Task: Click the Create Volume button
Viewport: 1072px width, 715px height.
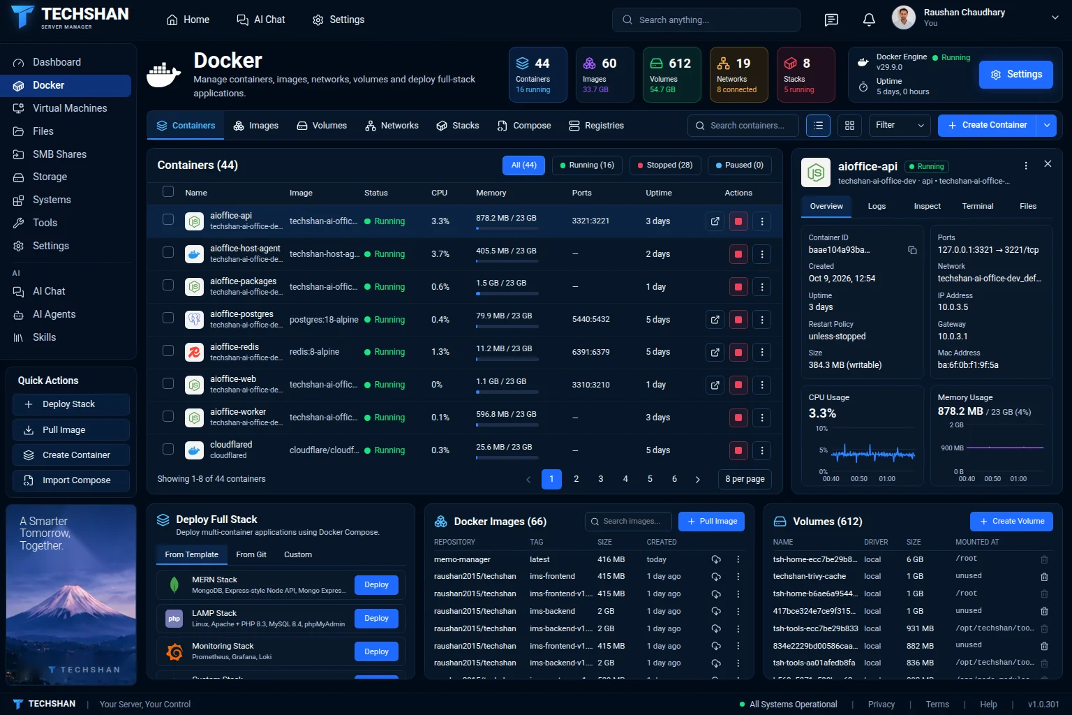Action: coord(1011,522)
